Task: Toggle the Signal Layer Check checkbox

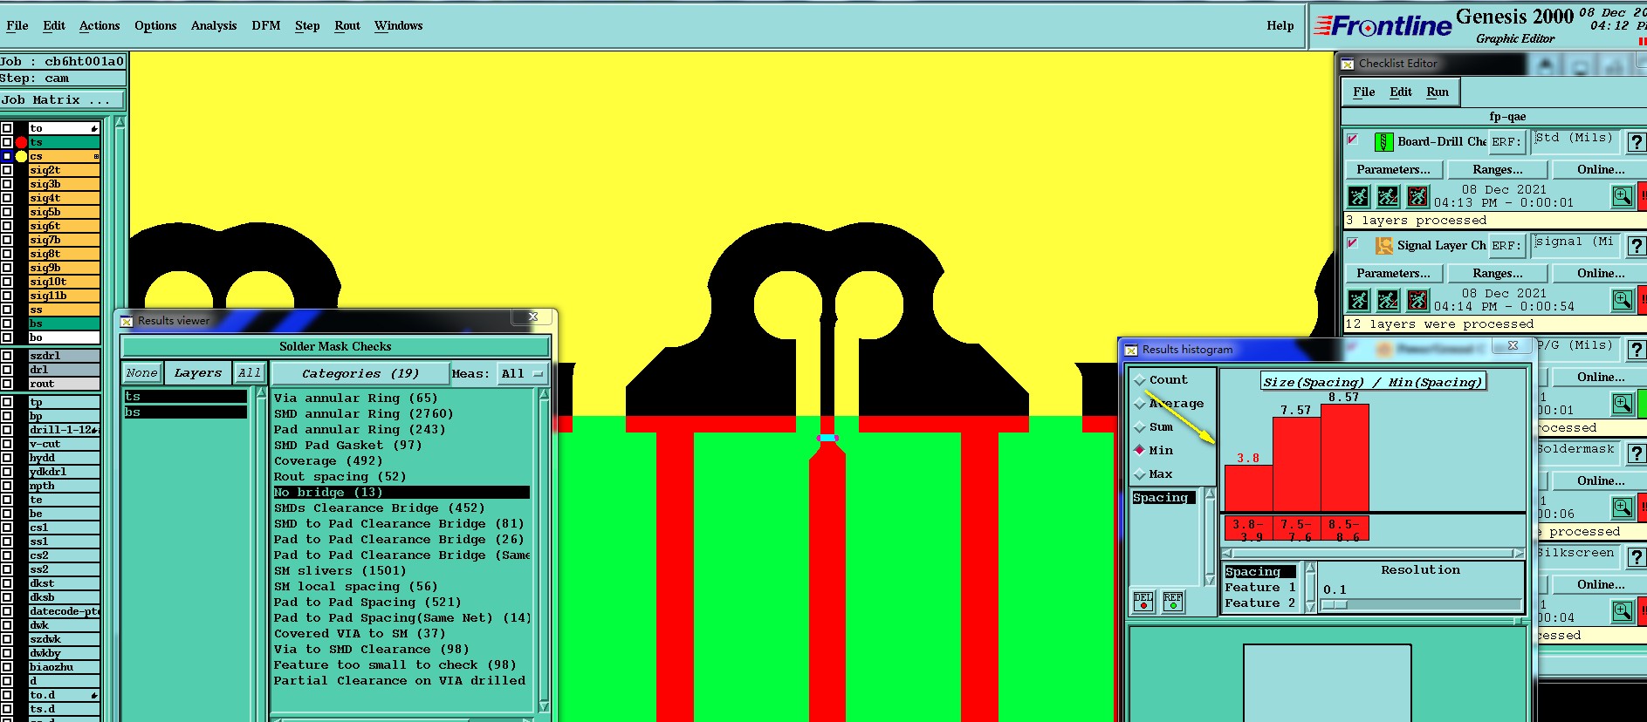Action: pos(1353,243)
